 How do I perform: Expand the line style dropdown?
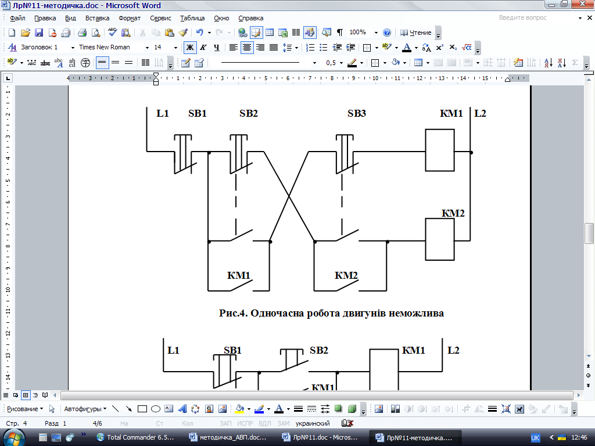point(314,63)
